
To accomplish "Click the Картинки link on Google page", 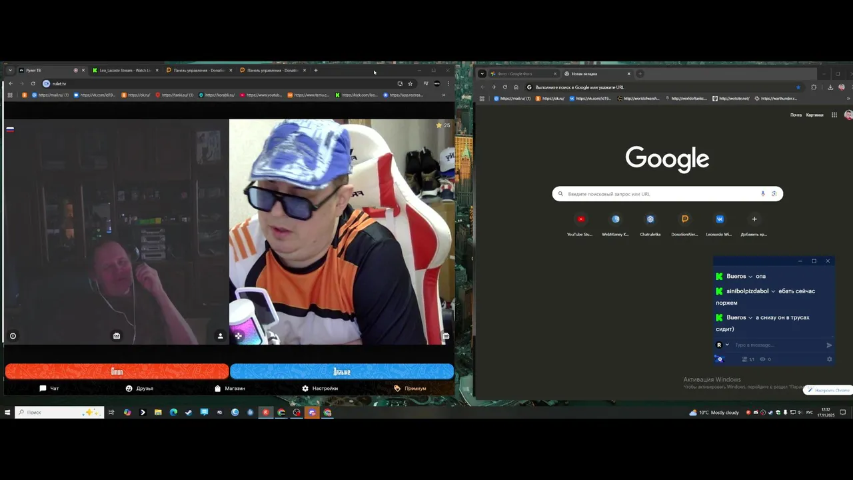I will tap(814, 115).
